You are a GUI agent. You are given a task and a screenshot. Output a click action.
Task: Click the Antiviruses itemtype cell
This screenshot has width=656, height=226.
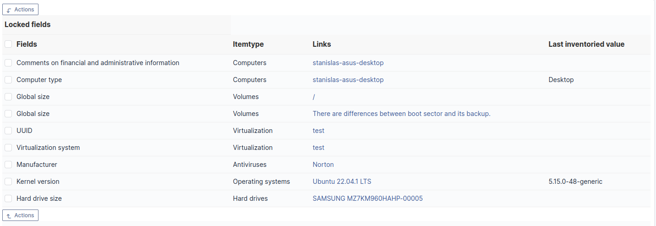pos(250,165)
